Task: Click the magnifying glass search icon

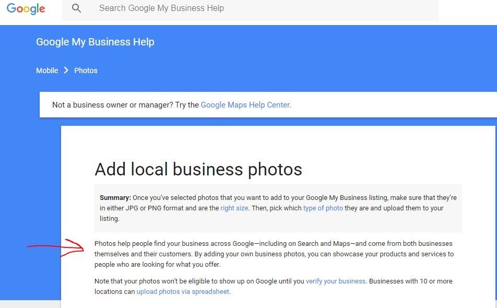Action: [76, 8]
